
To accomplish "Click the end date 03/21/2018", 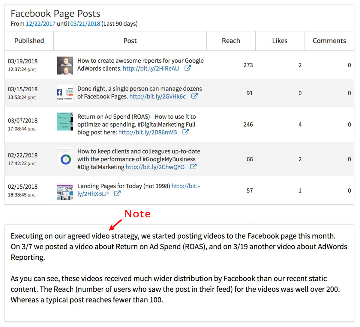I will point(85,24).
